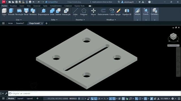Open the Camadas panel dropdown
The height and width of the screenshot is (101, 181).
point(155,20)
